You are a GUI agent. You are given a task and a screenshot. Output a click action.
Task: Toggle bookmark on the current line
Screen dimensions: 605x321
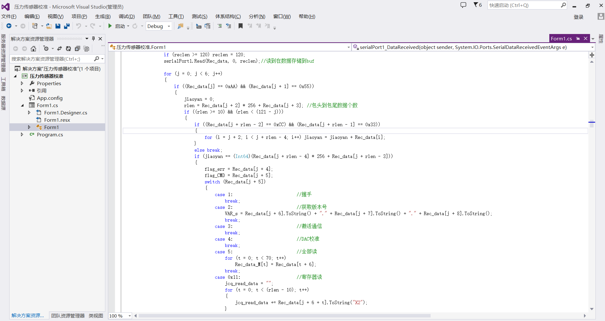tap(241, 26)
